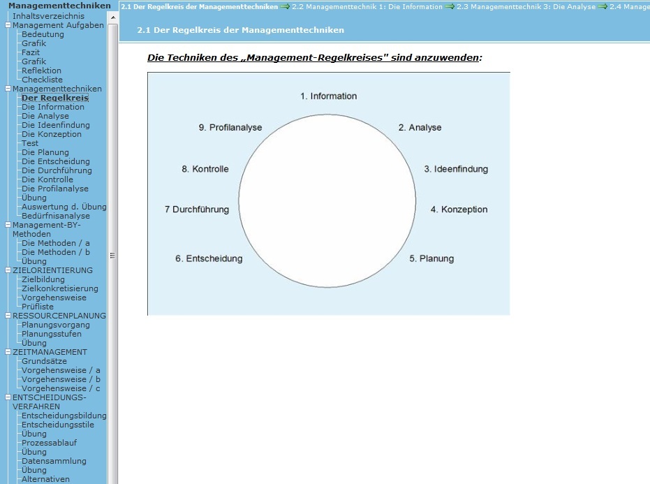Click the '8. Kontrolle' diagram label

(x=205, y=169)
